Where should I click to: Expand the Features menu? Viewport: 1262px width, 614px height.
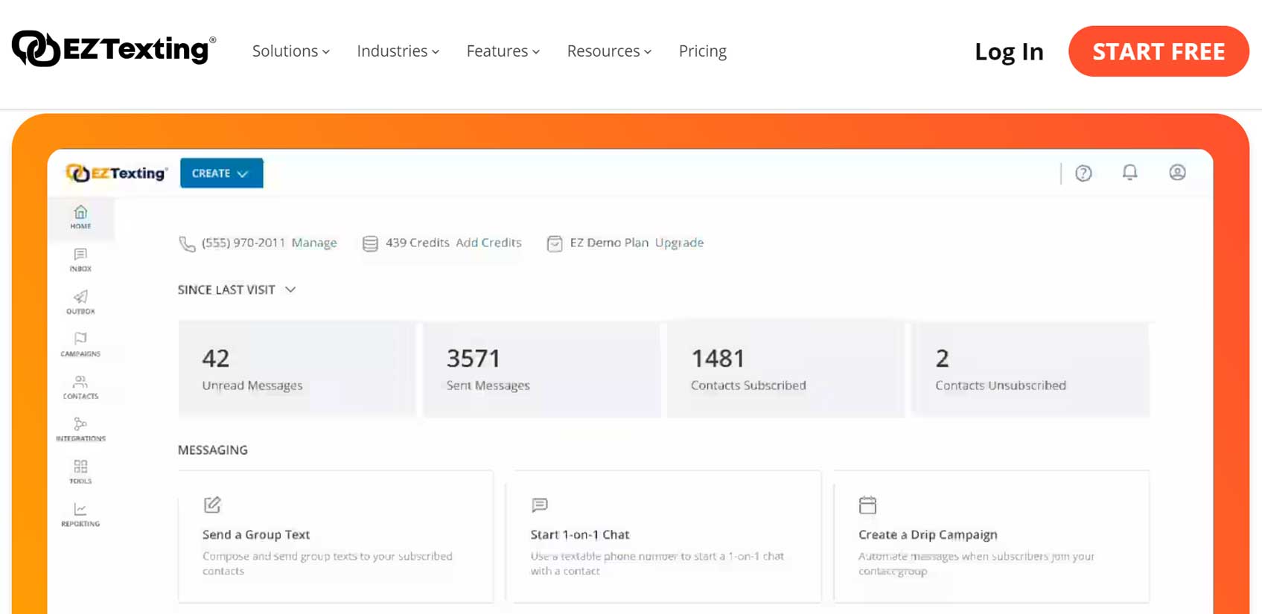tap(503, 51)
